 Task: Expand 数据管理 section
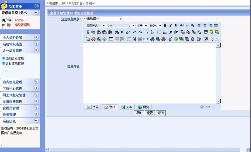(37, 114)
